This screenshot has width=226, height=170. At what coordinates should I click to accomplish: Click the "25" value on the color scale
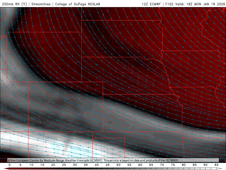pyautogui.click(x=64, y=165)
